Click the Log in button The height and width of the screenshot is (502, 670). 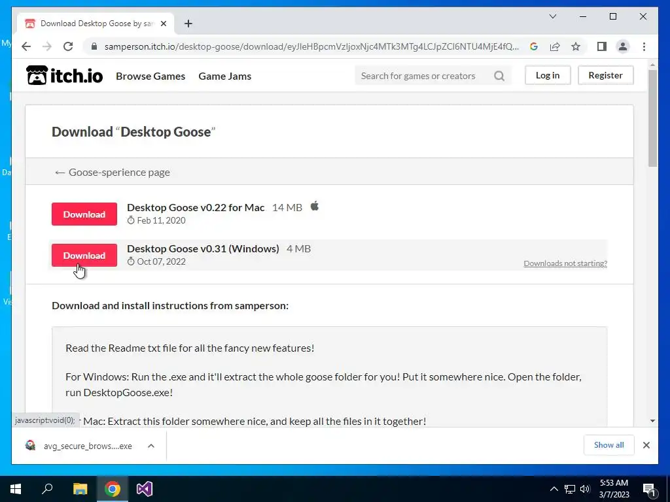pos(548,75)
